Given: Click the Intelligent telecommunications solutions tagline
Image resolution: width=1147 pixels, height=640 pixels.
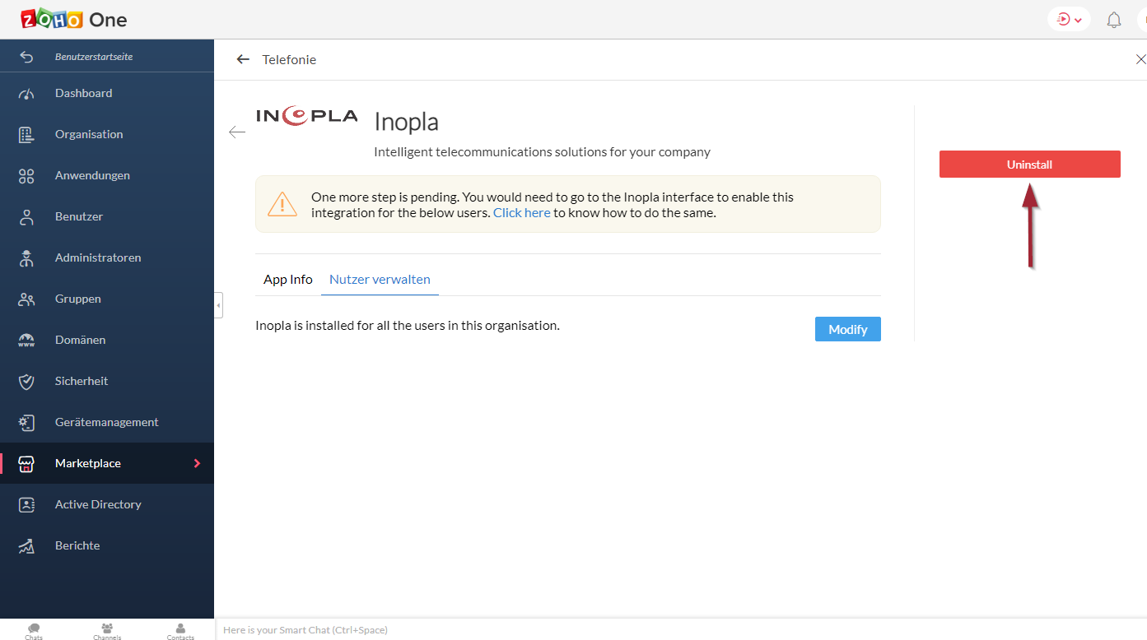Looking at the screenshot, I should click(x=542, y=152).
